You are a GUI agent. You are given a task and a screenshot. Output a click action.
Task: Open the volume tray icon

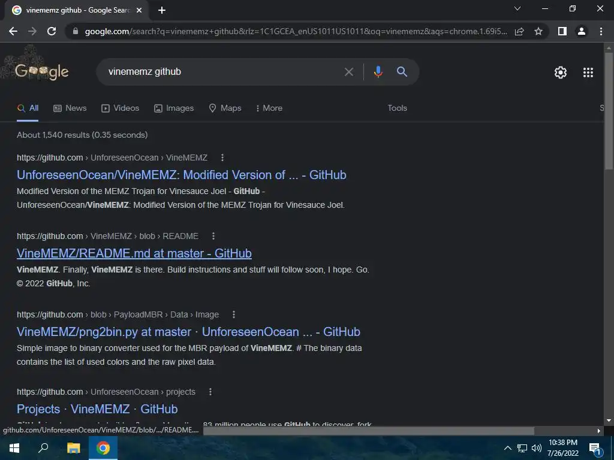pyautogui.click(x=537, y=448)
